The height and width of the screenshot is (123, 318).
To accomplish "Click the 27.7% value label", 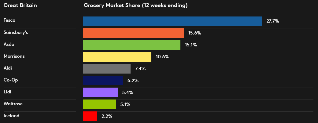I will [273, 21].
